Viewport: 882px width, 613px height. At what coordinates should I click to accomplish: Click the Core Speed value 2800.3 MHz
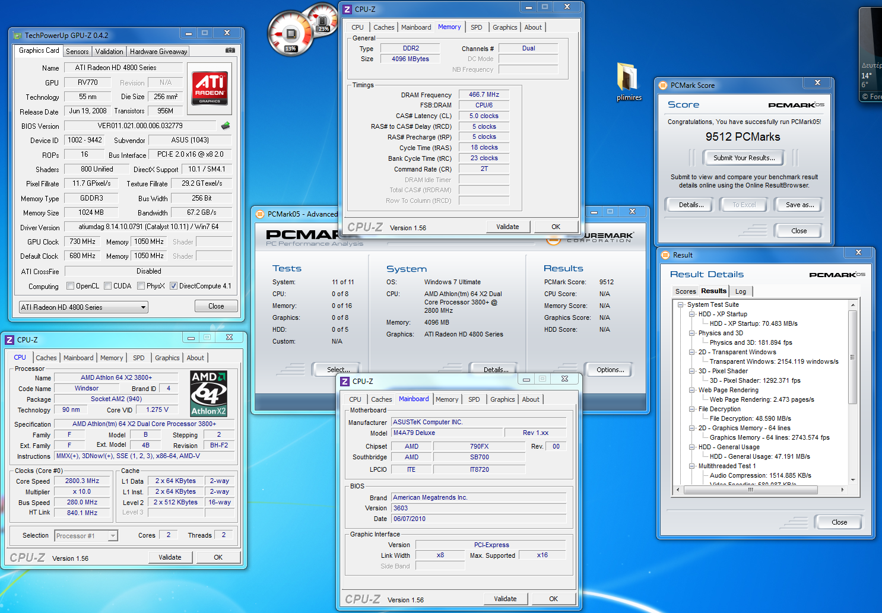pos(82,481)
